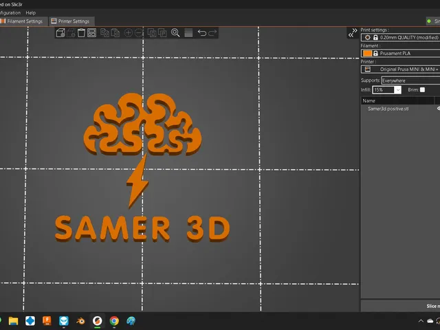Show hidden system tray icons chevron
The image size is (440, 330).
point(421,321)
